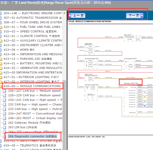Expand 414-01 Battery, Mounting folder

(33, 63)
